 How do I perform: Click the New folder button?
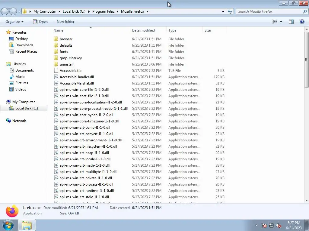[65, 22]
